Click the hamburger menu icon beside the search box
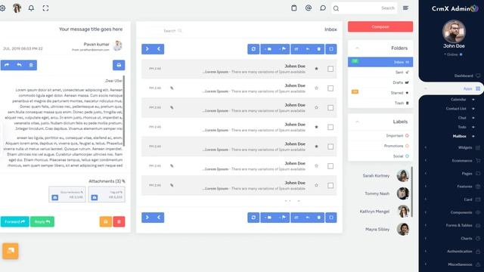 (x=405, y=8)
